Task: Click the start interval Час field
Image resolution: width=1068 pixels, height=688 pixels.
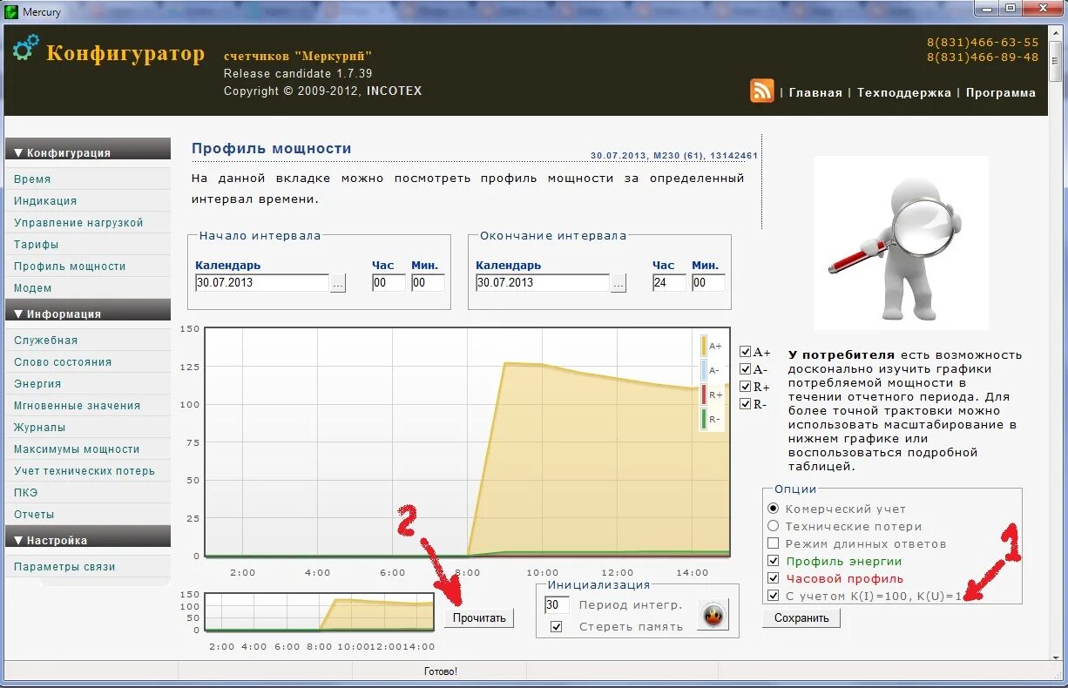Action: pos(389,283)
